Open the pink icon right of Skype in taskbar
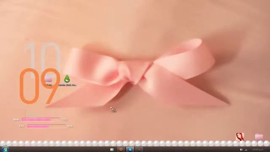This screenshot has height=152, width=270. pyautogui.click(x=139, y=149)
